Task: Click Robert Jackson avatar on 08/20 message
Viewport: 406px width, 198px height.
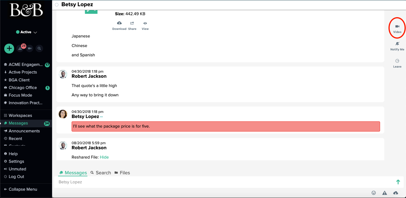Action: pyautogui.click(x=63, y=146)
